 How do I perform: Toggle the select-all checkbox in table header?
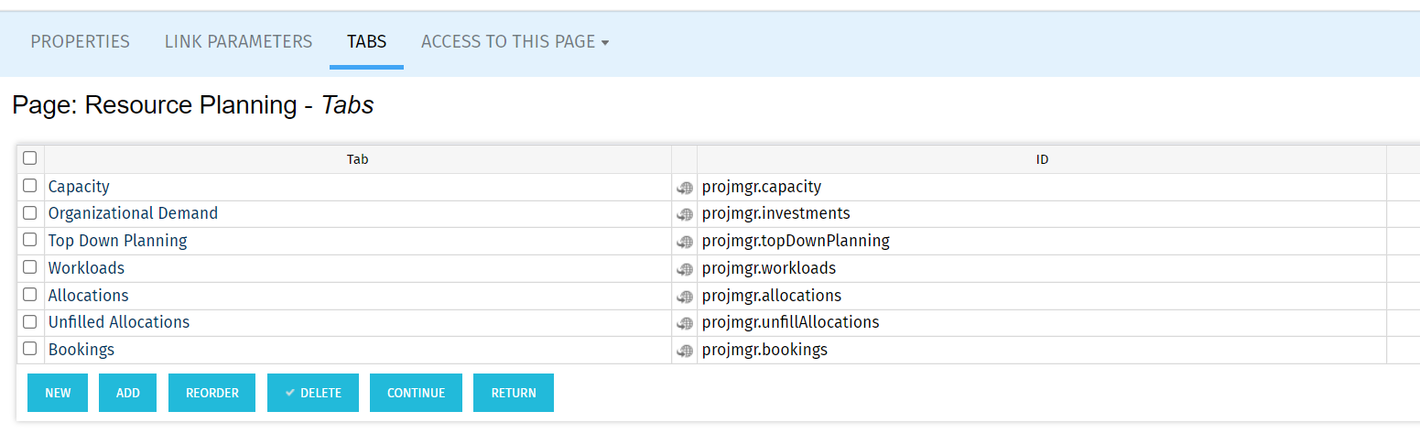click(29, 157)
